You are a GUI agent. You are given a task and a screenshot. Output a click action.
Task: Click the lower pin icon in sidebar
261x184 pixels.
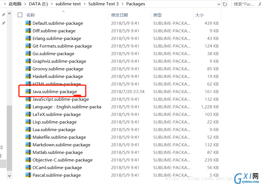pyautogui.click(x=3, y=23)
